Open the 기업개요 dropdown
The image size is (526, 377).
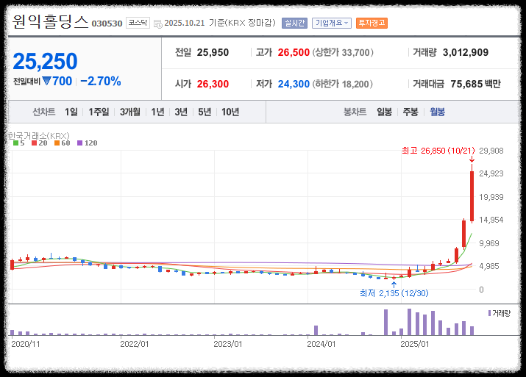point(332,23)
